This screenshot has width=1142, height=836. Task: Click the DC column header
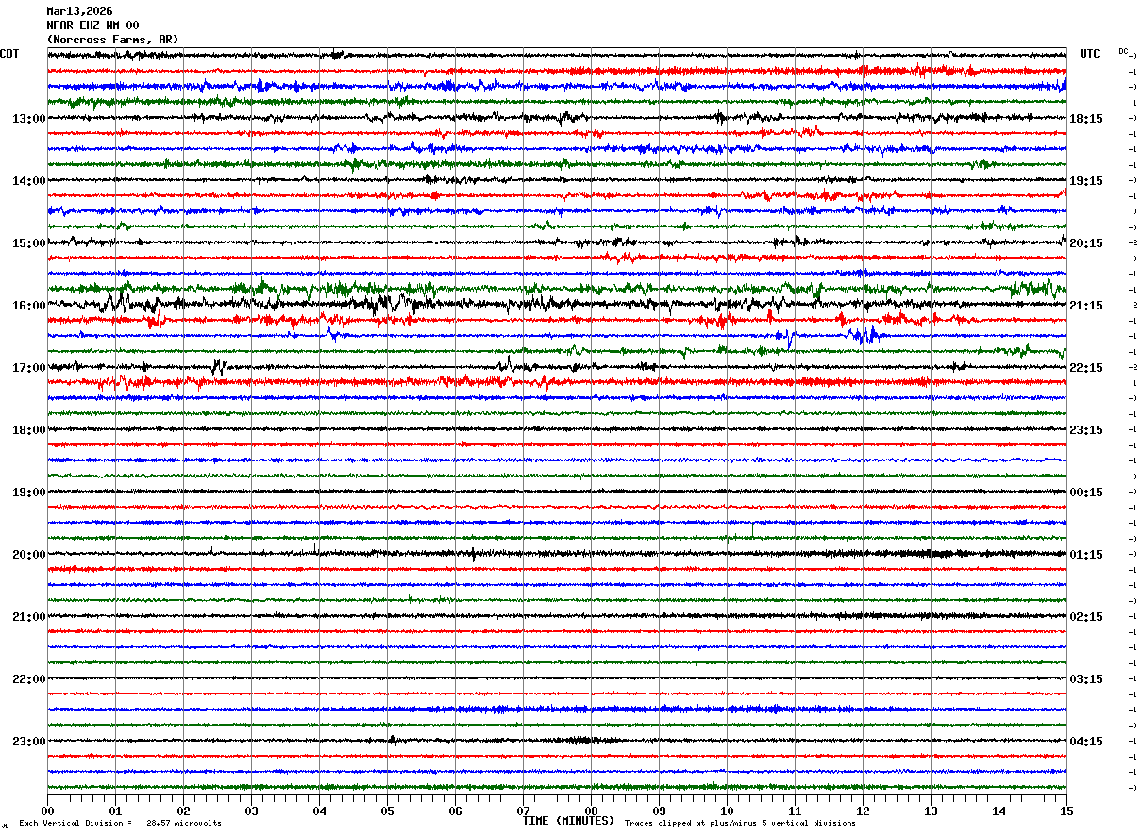click(1123, 51)
